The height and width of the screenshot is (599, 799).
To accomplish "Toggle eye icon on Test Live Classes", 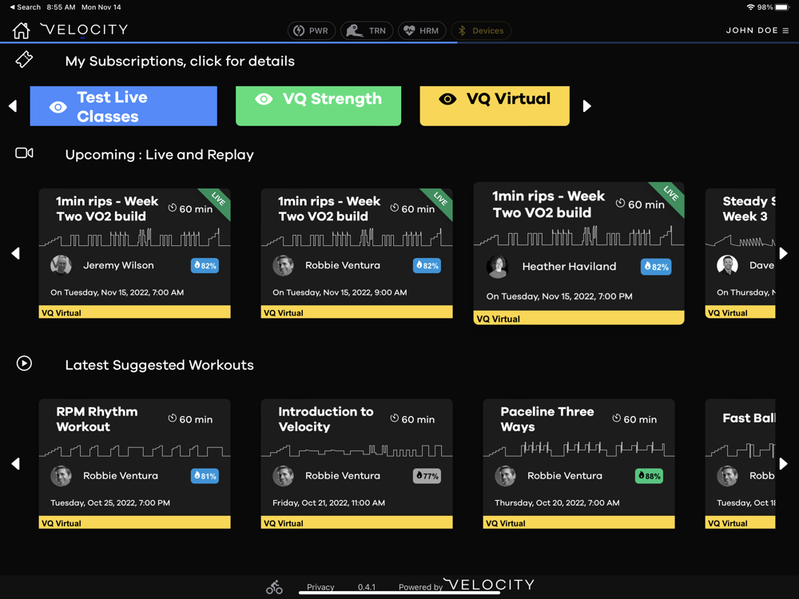I will click(58, 107).
